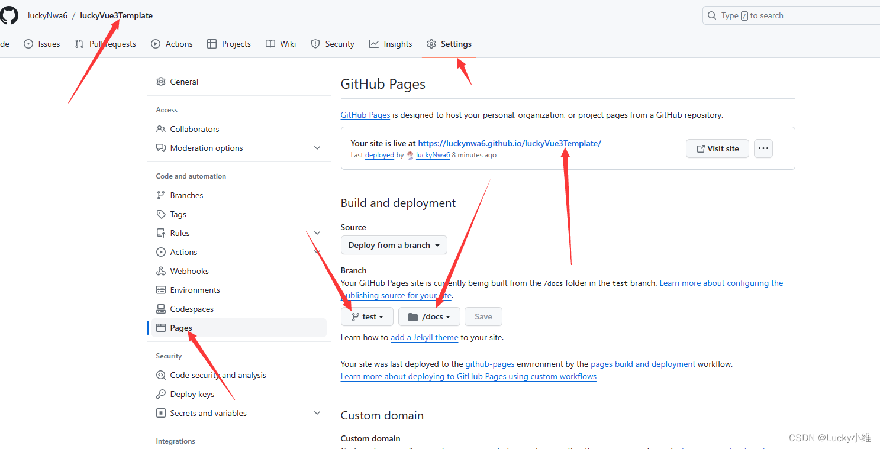Expand Secrets and variables chevron
This screenshot has width=880, height=449.
point(317,413)
